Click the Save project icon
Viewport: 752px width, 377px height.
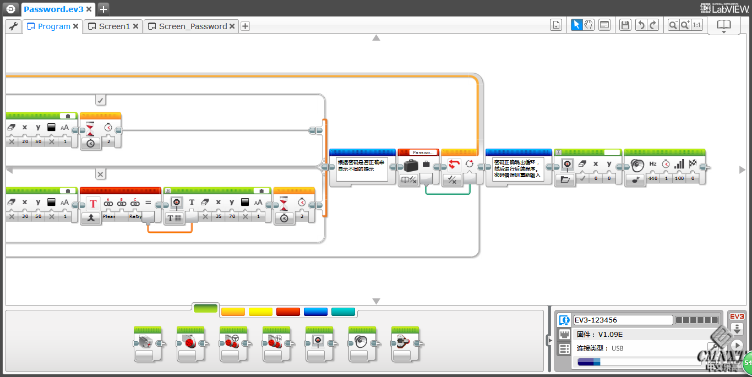pos(625,25)
